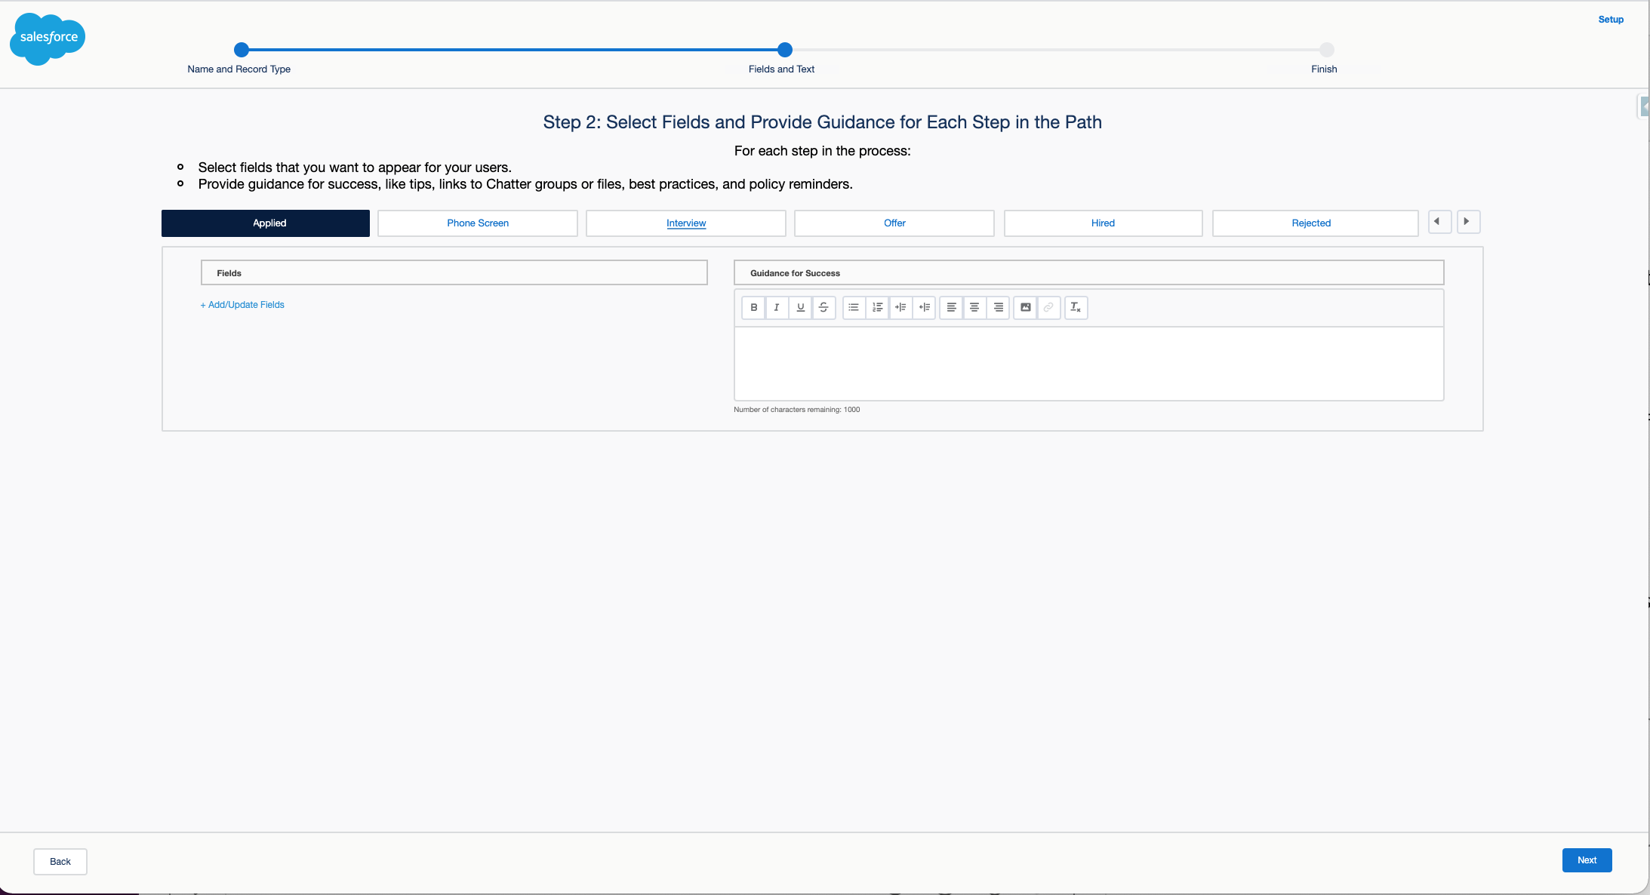Screen dimensions: 1650x895
Task: Center align the guidance text
Action: click(x=974, y=307)
